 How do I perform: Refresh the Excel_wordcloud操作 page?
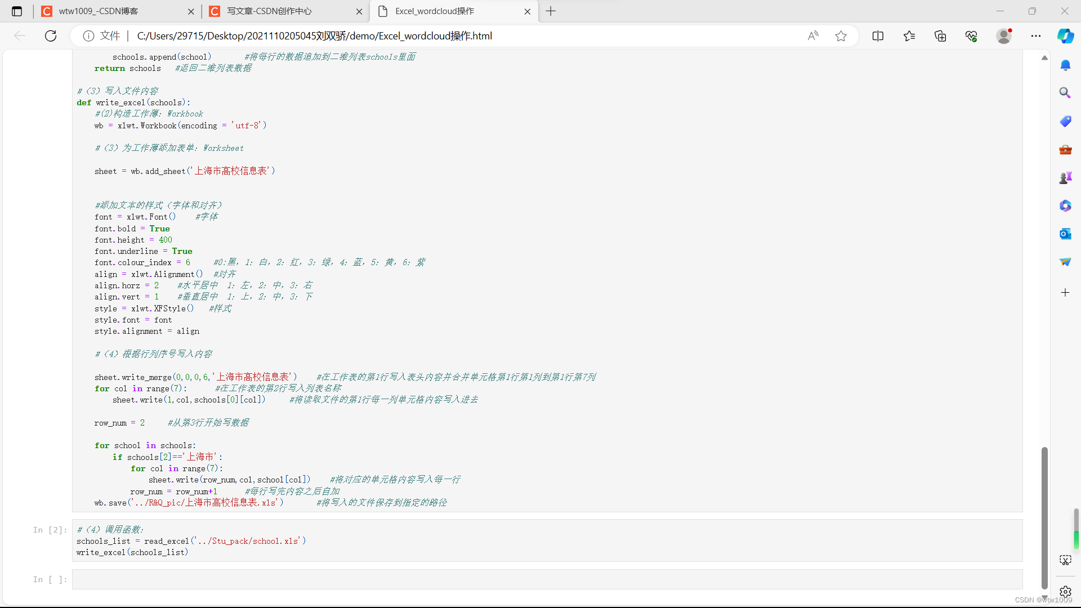tap(51, 35)
